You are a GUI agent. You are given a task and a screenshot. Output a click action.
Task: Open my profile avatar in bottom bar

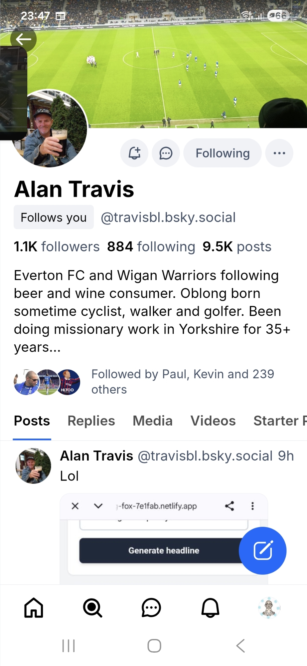[x=269, y=608]
